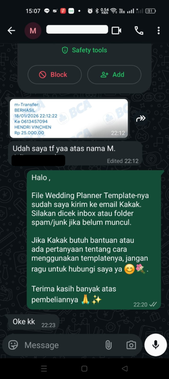Viewport: 169px width, 379px height.
Task: Open the camera from message bar
Action: (x=131, y=345)
